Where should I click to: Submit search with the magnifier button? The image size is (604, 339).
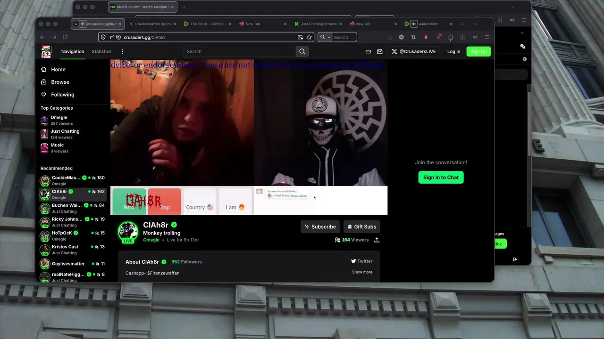302,51
